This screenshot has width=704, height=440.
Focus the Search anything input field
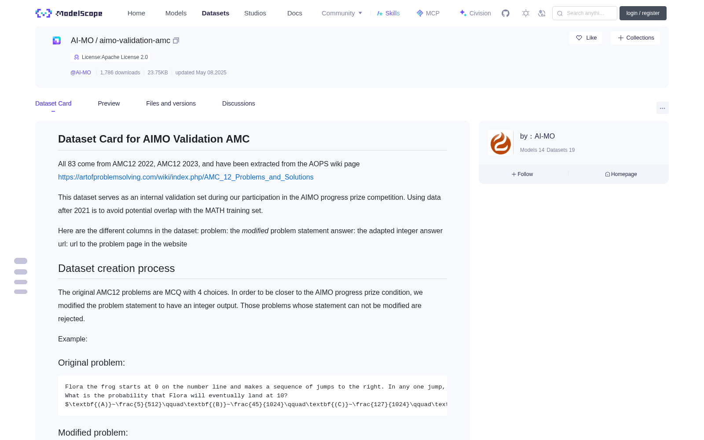point(585,13)
